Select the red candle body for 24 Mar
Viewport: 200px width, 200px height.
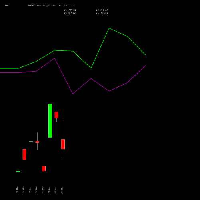pyautogui.click(x=63, y=144)
